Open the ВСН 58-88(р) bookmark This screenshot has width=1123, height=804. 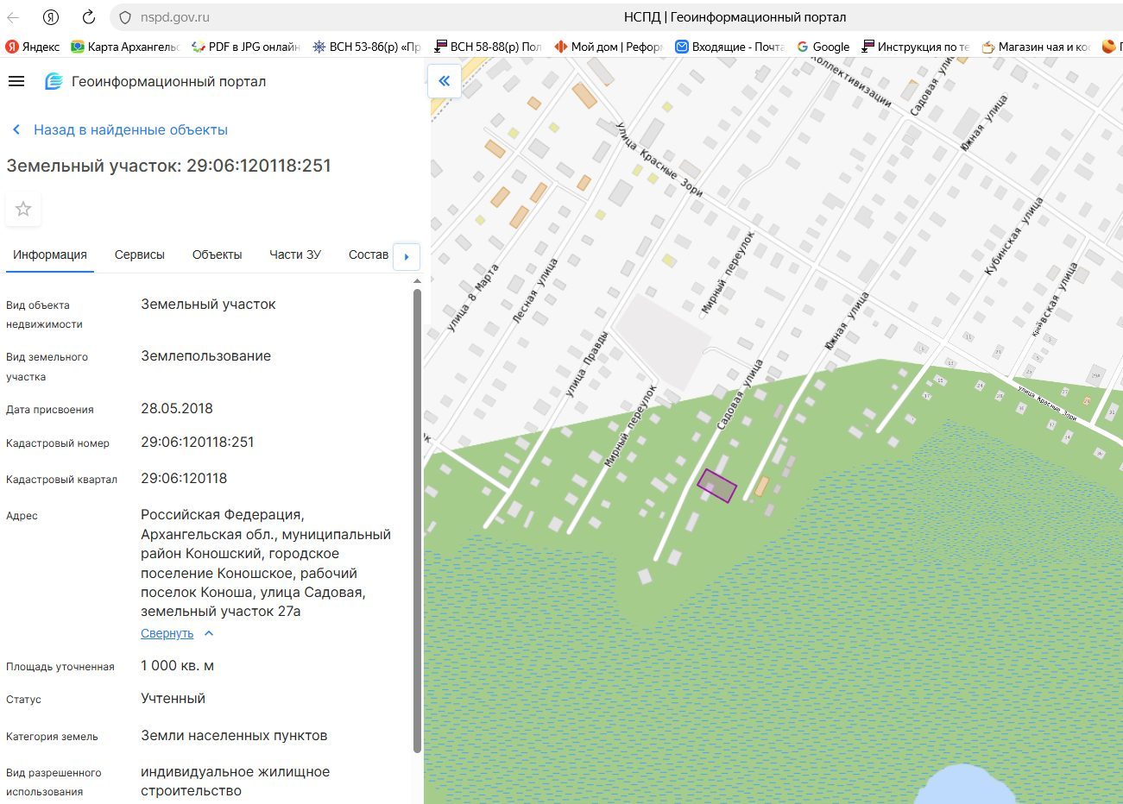point(488,47)
